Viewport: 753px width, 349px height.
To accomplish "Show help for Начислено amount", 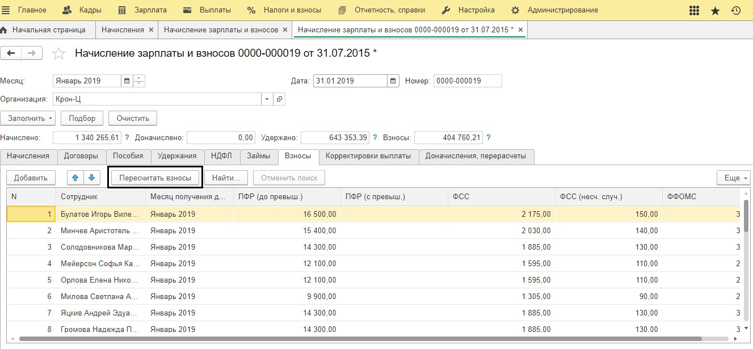I will 127,138.
